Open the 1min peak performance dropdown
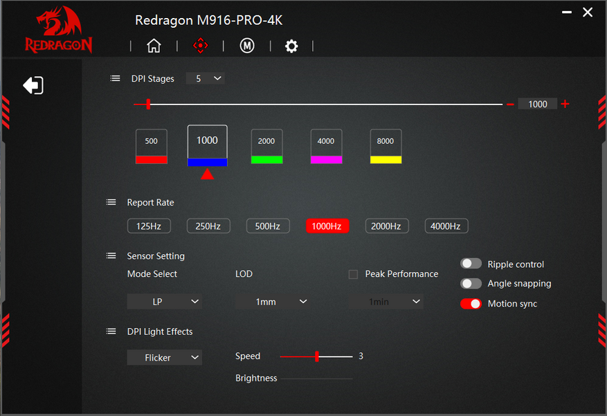 pyautogui.click(x=386, y=302)
